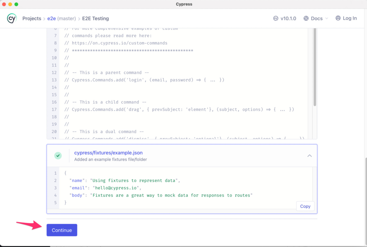367x247 pixels.
Task: Click the yellow minimize button
Action: 10,4
